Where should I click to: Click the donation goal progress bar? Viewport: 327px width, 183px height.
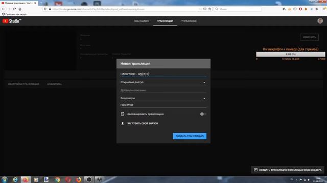pyautogui.click(x=291, y=54)
